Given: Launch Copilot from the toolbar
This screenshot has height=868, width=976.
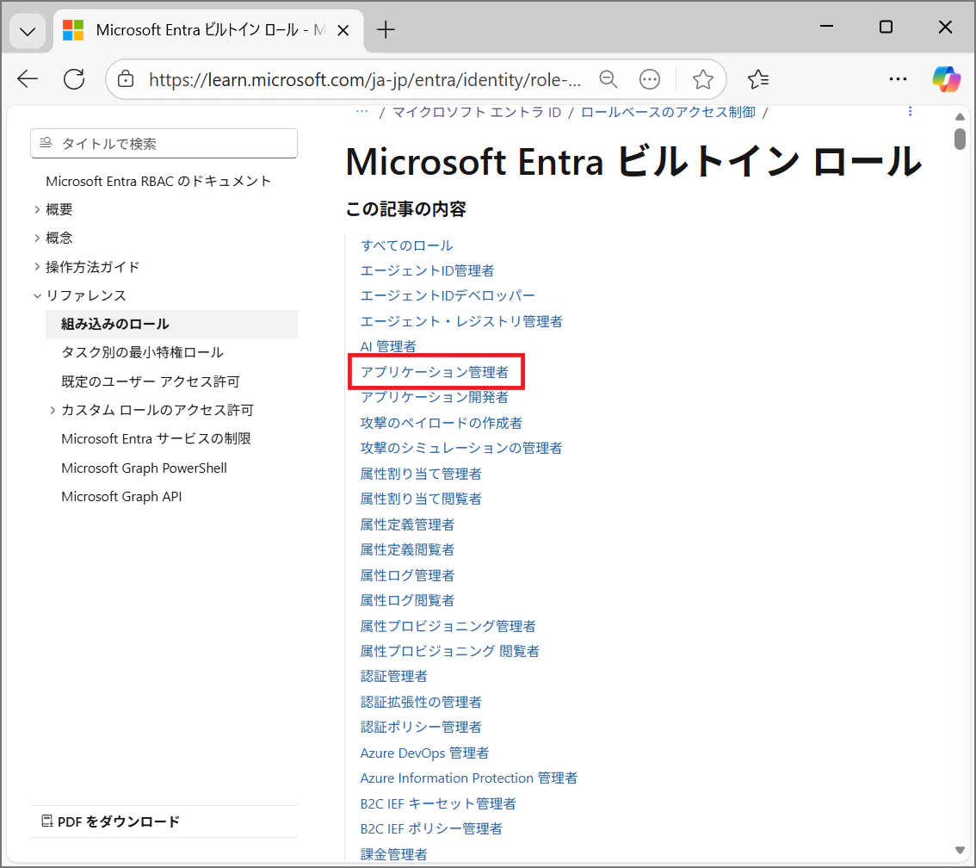Looking at the screenshot, I should [946, 79].
